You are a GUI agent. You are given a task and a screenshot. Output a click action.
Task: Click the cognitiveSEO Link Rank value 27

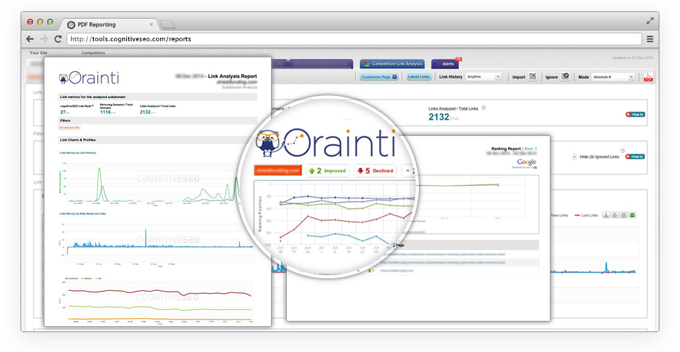[63, 112]
